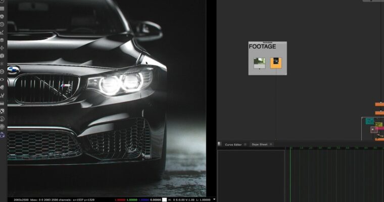Close the Dope Sheet tab
Image resolution: width=384 pixels, height=202 pixels.
coord(271,144)
